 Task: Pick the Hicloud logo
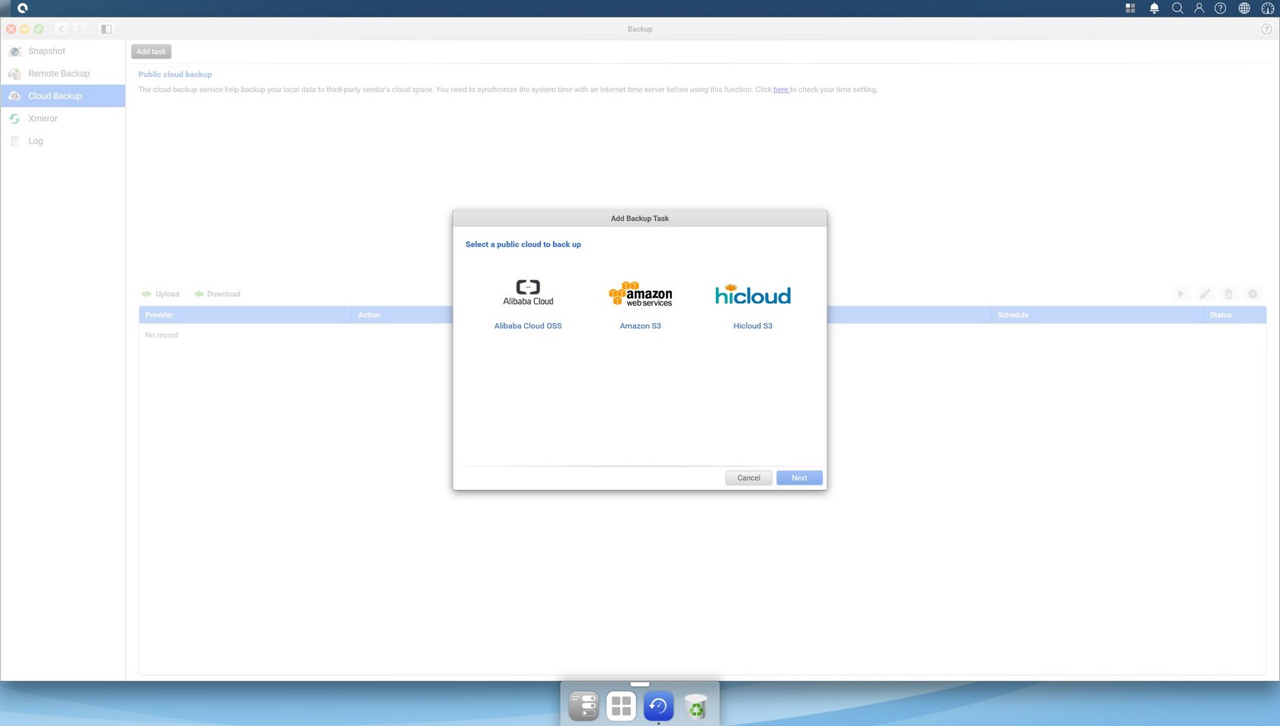[x=753, y=294]
